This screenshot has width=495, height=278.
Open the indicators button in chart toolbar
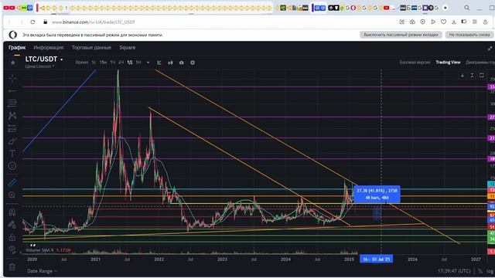coord(159,63)
